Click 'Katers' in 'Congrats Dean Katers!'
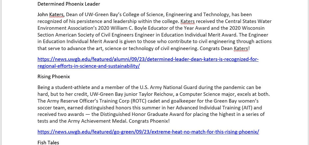 (241, 48)
